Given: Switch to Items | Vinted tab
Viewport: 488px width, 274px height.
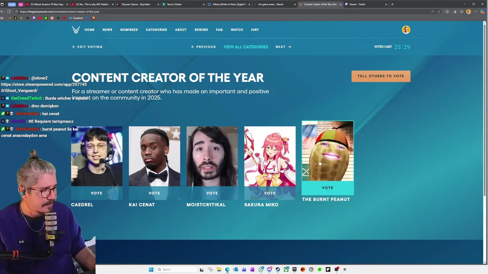Looking at the screenshot, I should pyautogui.click(x=183, y=4).
